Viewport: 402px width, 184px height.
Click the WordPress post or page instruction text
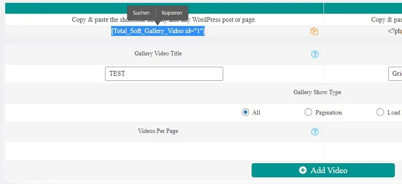164,20
